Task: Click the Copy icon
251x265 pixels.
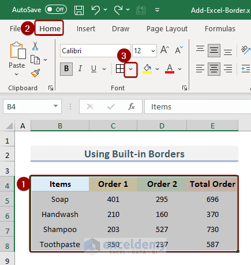Action: click(35, 60)
